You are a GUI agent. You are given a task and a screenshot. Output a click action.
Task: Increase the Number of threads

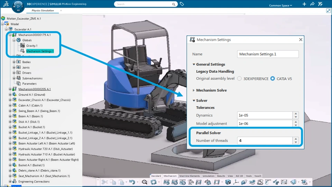coord(296,139)
